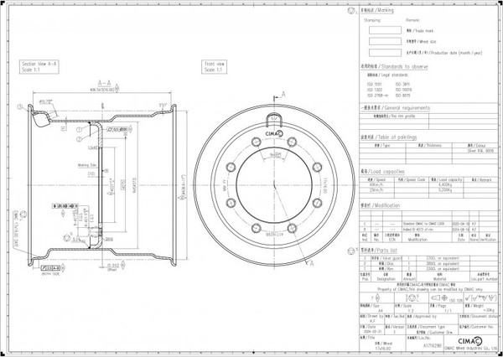This screenshot has width=503, height=357.
Task: Click the Production date stamping box
Action: click(384, 50)
